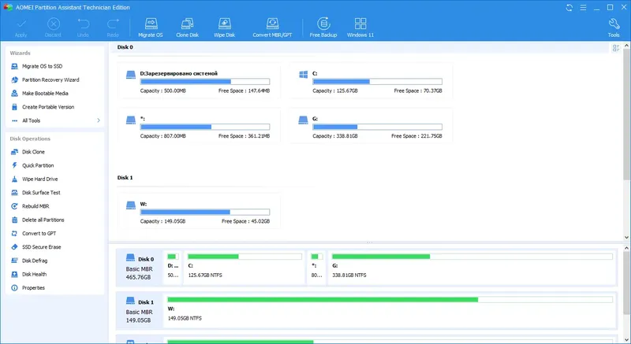Select Wipe Hard Drive operation
The image size is (631, 344).
[40, 179]
